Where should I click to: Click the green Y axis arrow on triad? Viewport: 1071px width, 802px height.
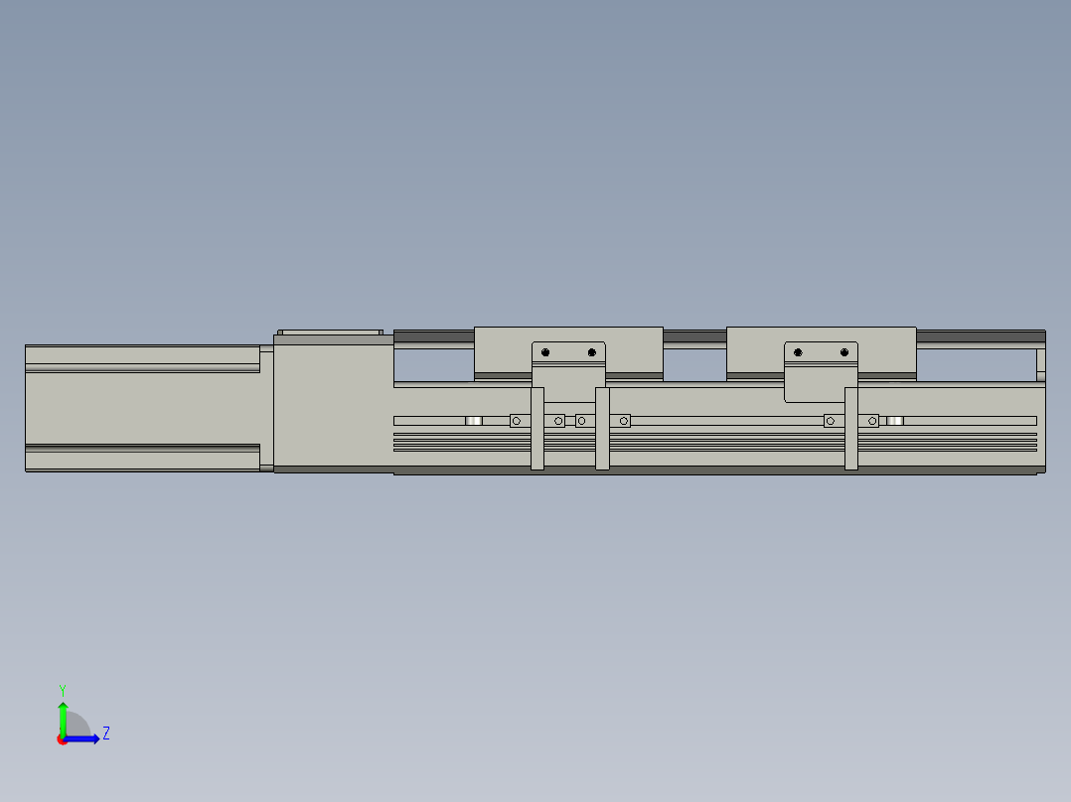coord(63,715)
